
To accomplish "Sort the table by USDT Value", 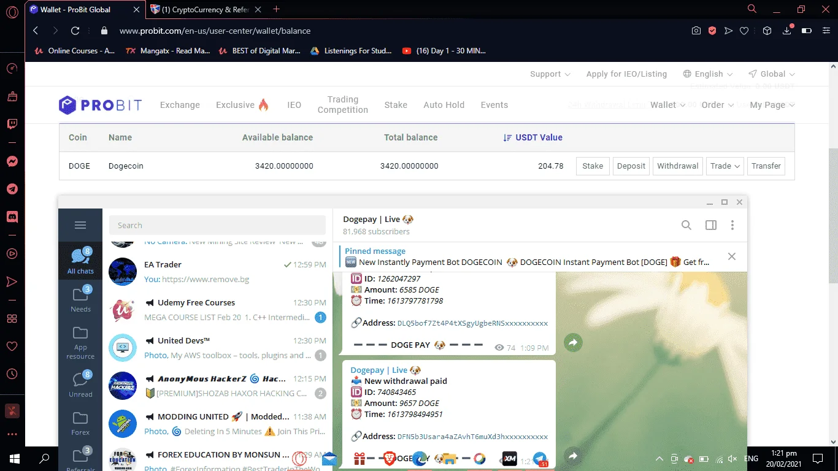I will pyautogui.click(x=532, y=137).
